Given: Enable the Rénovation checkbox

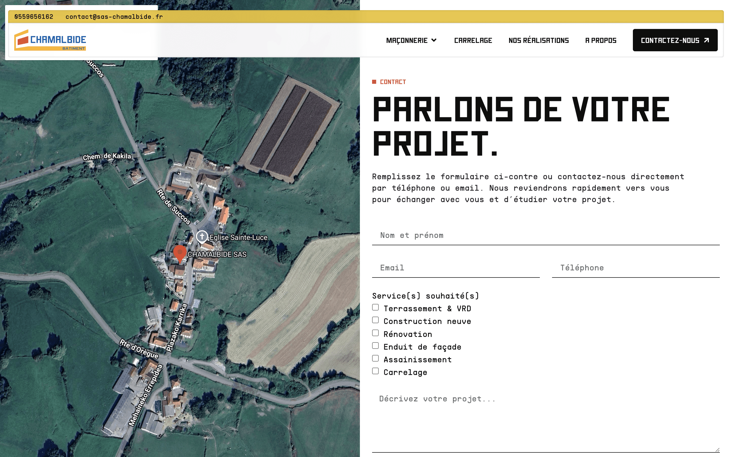Looking at the screenshot, I should 375,333.
